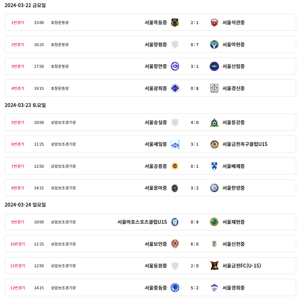Click the 5 : 2 score of match 12
The width and height of the screenshot is (301, 300).
pos(194,288)
